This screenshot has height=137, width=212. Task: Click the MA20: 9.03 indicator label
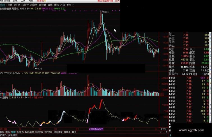tap(48, 8)
